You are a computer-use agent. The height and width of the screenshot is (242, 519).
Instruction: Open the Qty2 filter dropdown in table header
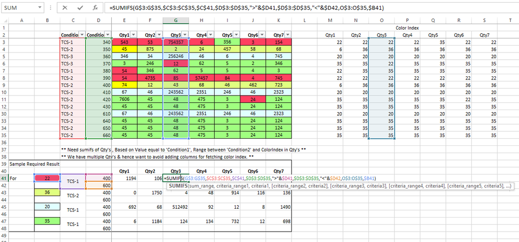[x=158, y=35]
